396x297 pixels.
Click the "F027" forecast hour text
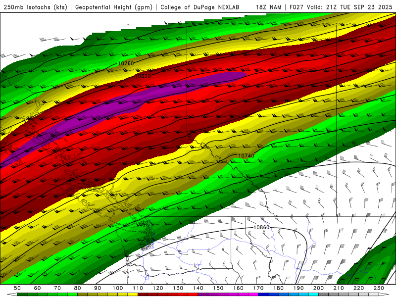point(296,7)
